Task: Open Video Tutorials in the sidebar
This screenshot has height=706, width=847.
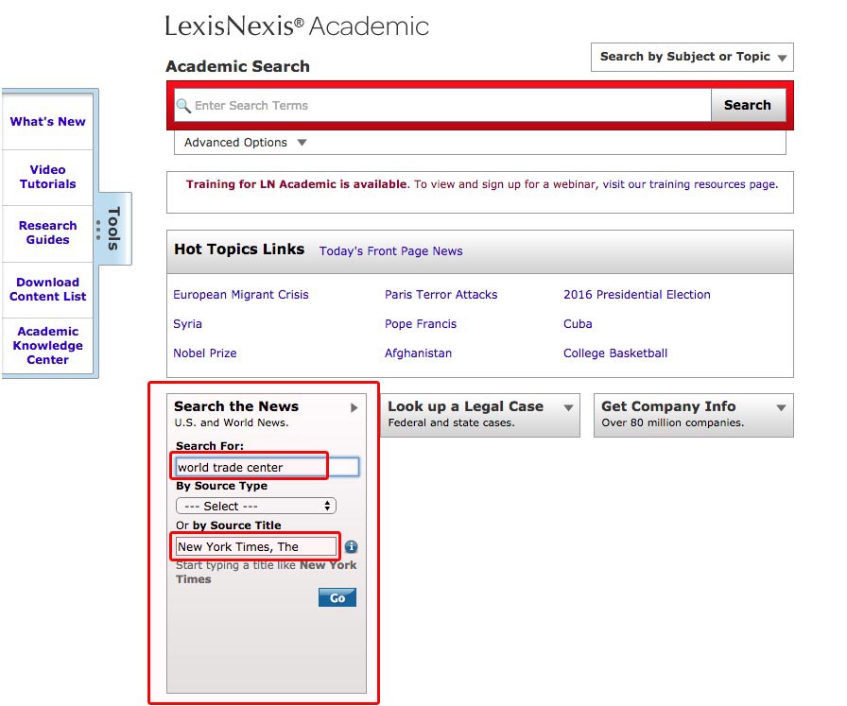Action: point(47,177)
